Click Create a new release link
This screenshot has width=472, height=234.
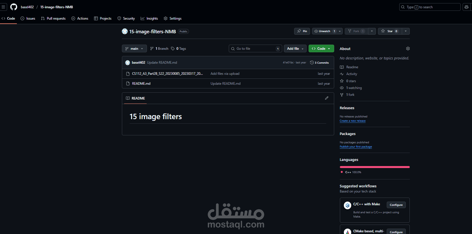[353, 121]
